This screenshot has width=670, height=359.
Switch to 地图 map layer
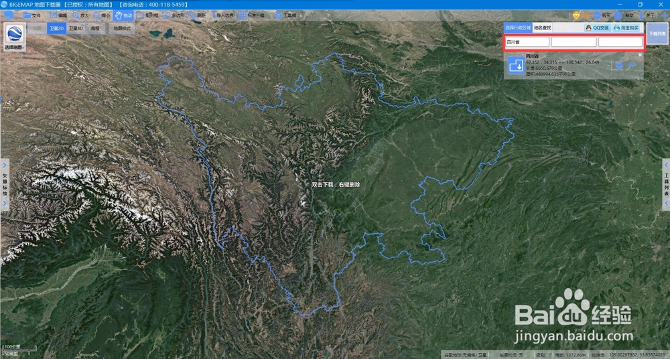[x=37, y=29]
